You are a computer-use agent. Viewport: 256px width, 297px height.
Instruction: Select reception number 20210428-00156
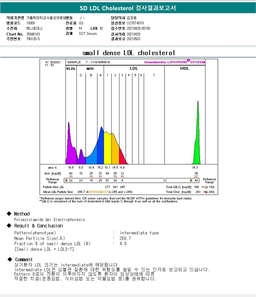pos(138,29)
